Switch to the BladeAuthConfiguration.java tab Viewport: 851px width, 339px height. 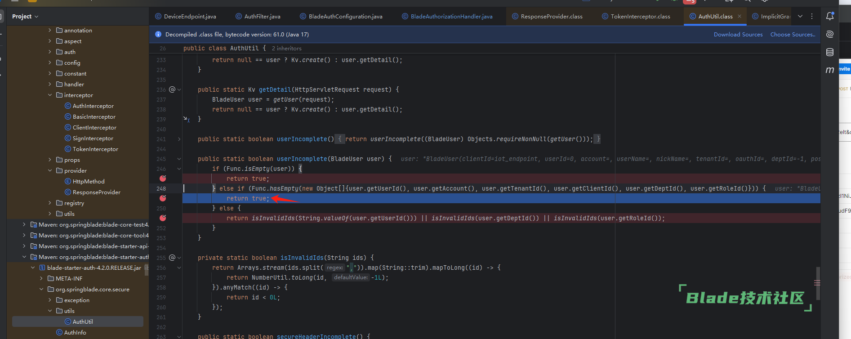tap(341, 16)
